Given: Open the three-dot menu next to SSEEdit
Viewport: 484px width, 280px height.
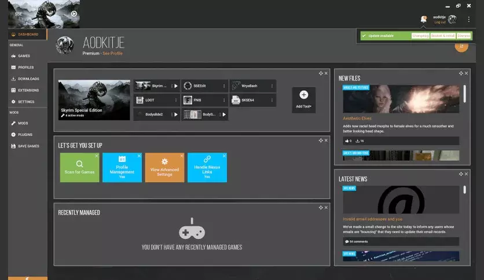Looking at the screenshot, I should click(x=224, y=86).
